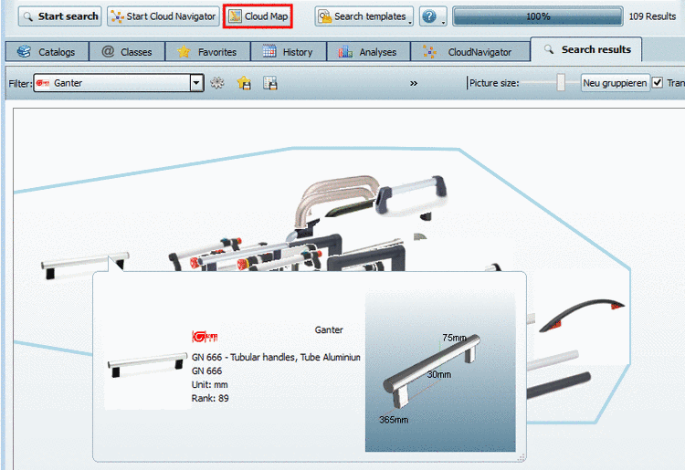Click the calendar icon on History tab
Viewport: 685px width, 470px height.
(x=269, y=51)
